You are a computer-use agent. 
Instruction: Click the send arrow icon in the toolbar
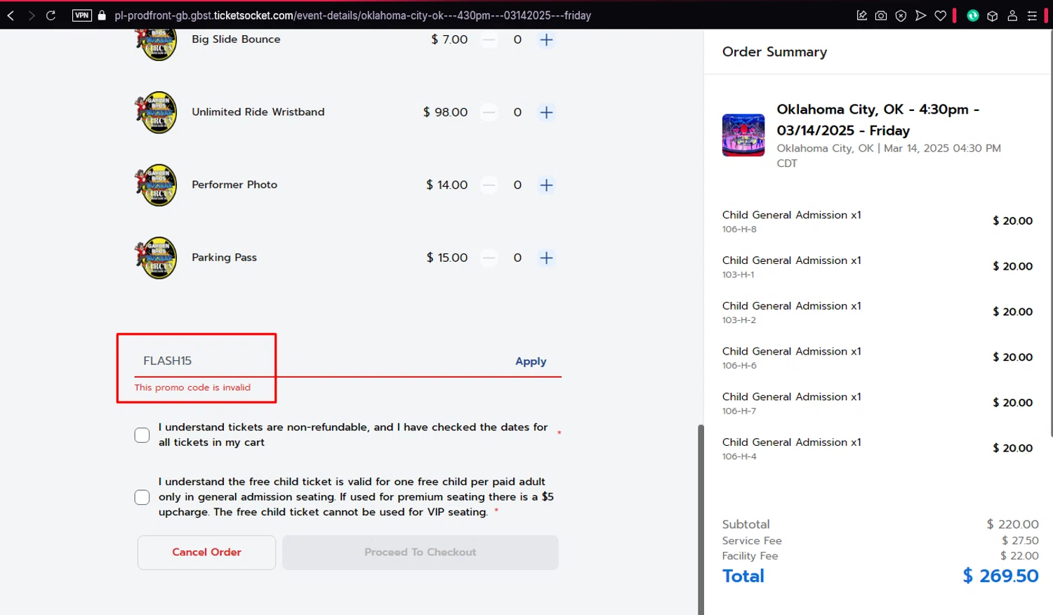pyautogui.click(x=920, y=15)
